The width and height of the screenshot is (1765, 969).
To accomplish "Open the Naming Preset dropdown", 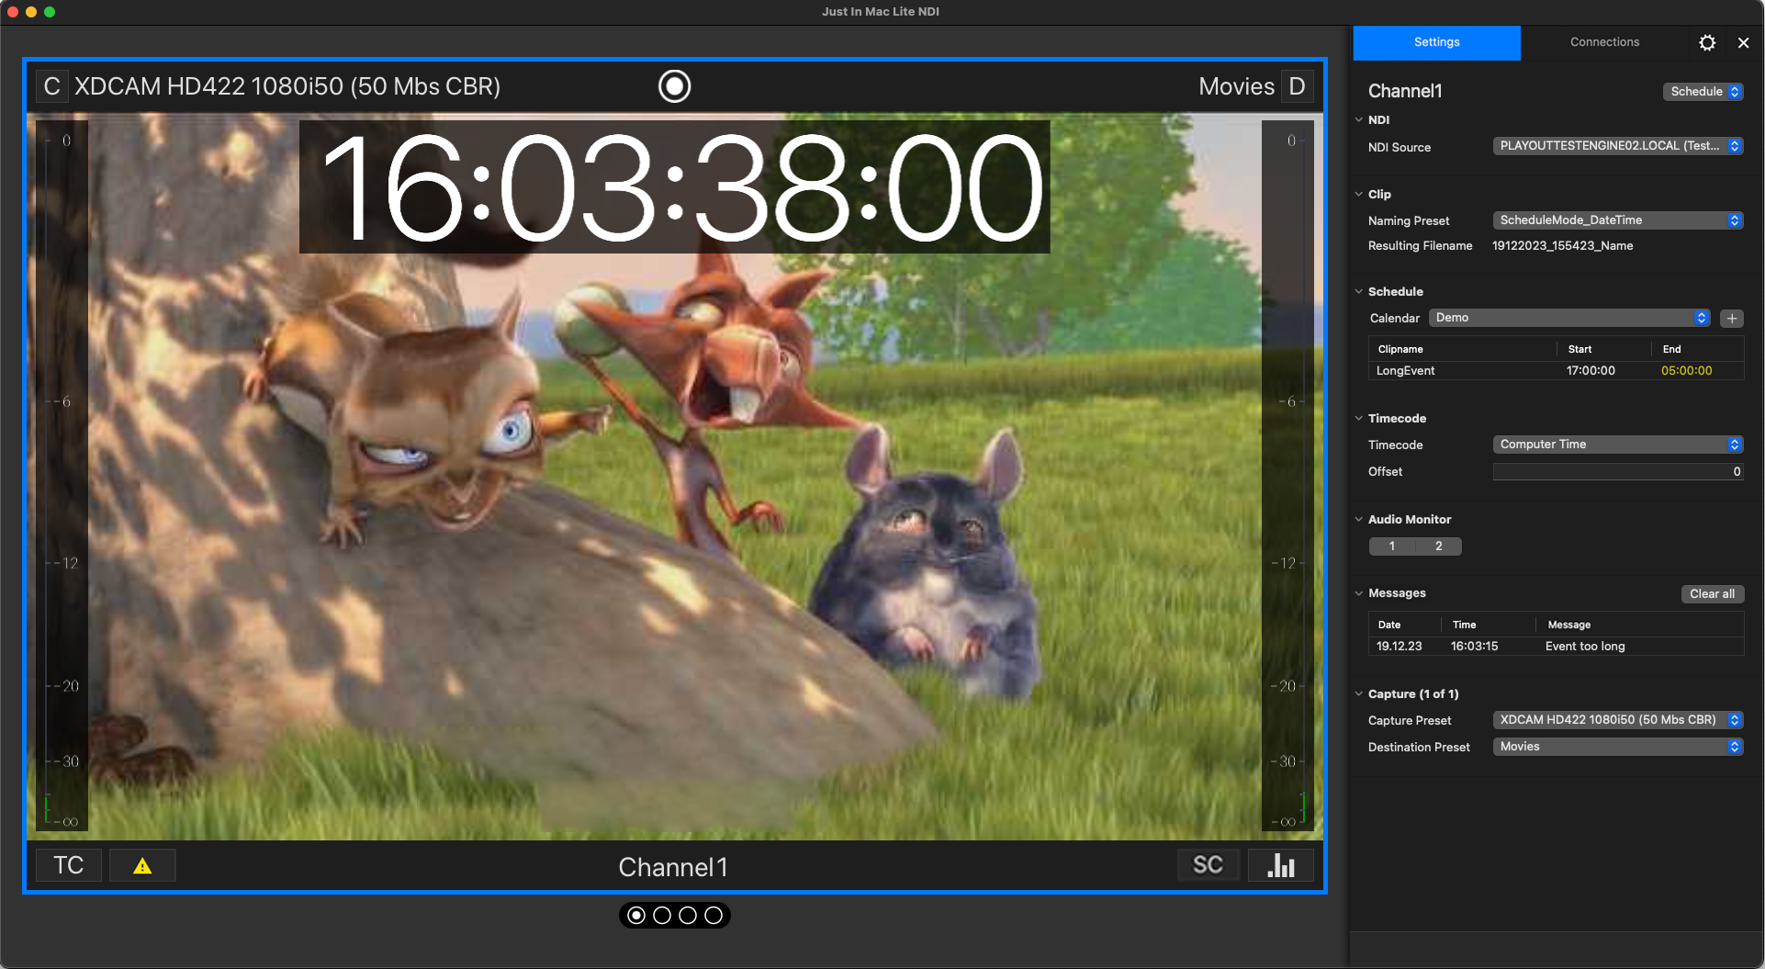I will 1618,220.
